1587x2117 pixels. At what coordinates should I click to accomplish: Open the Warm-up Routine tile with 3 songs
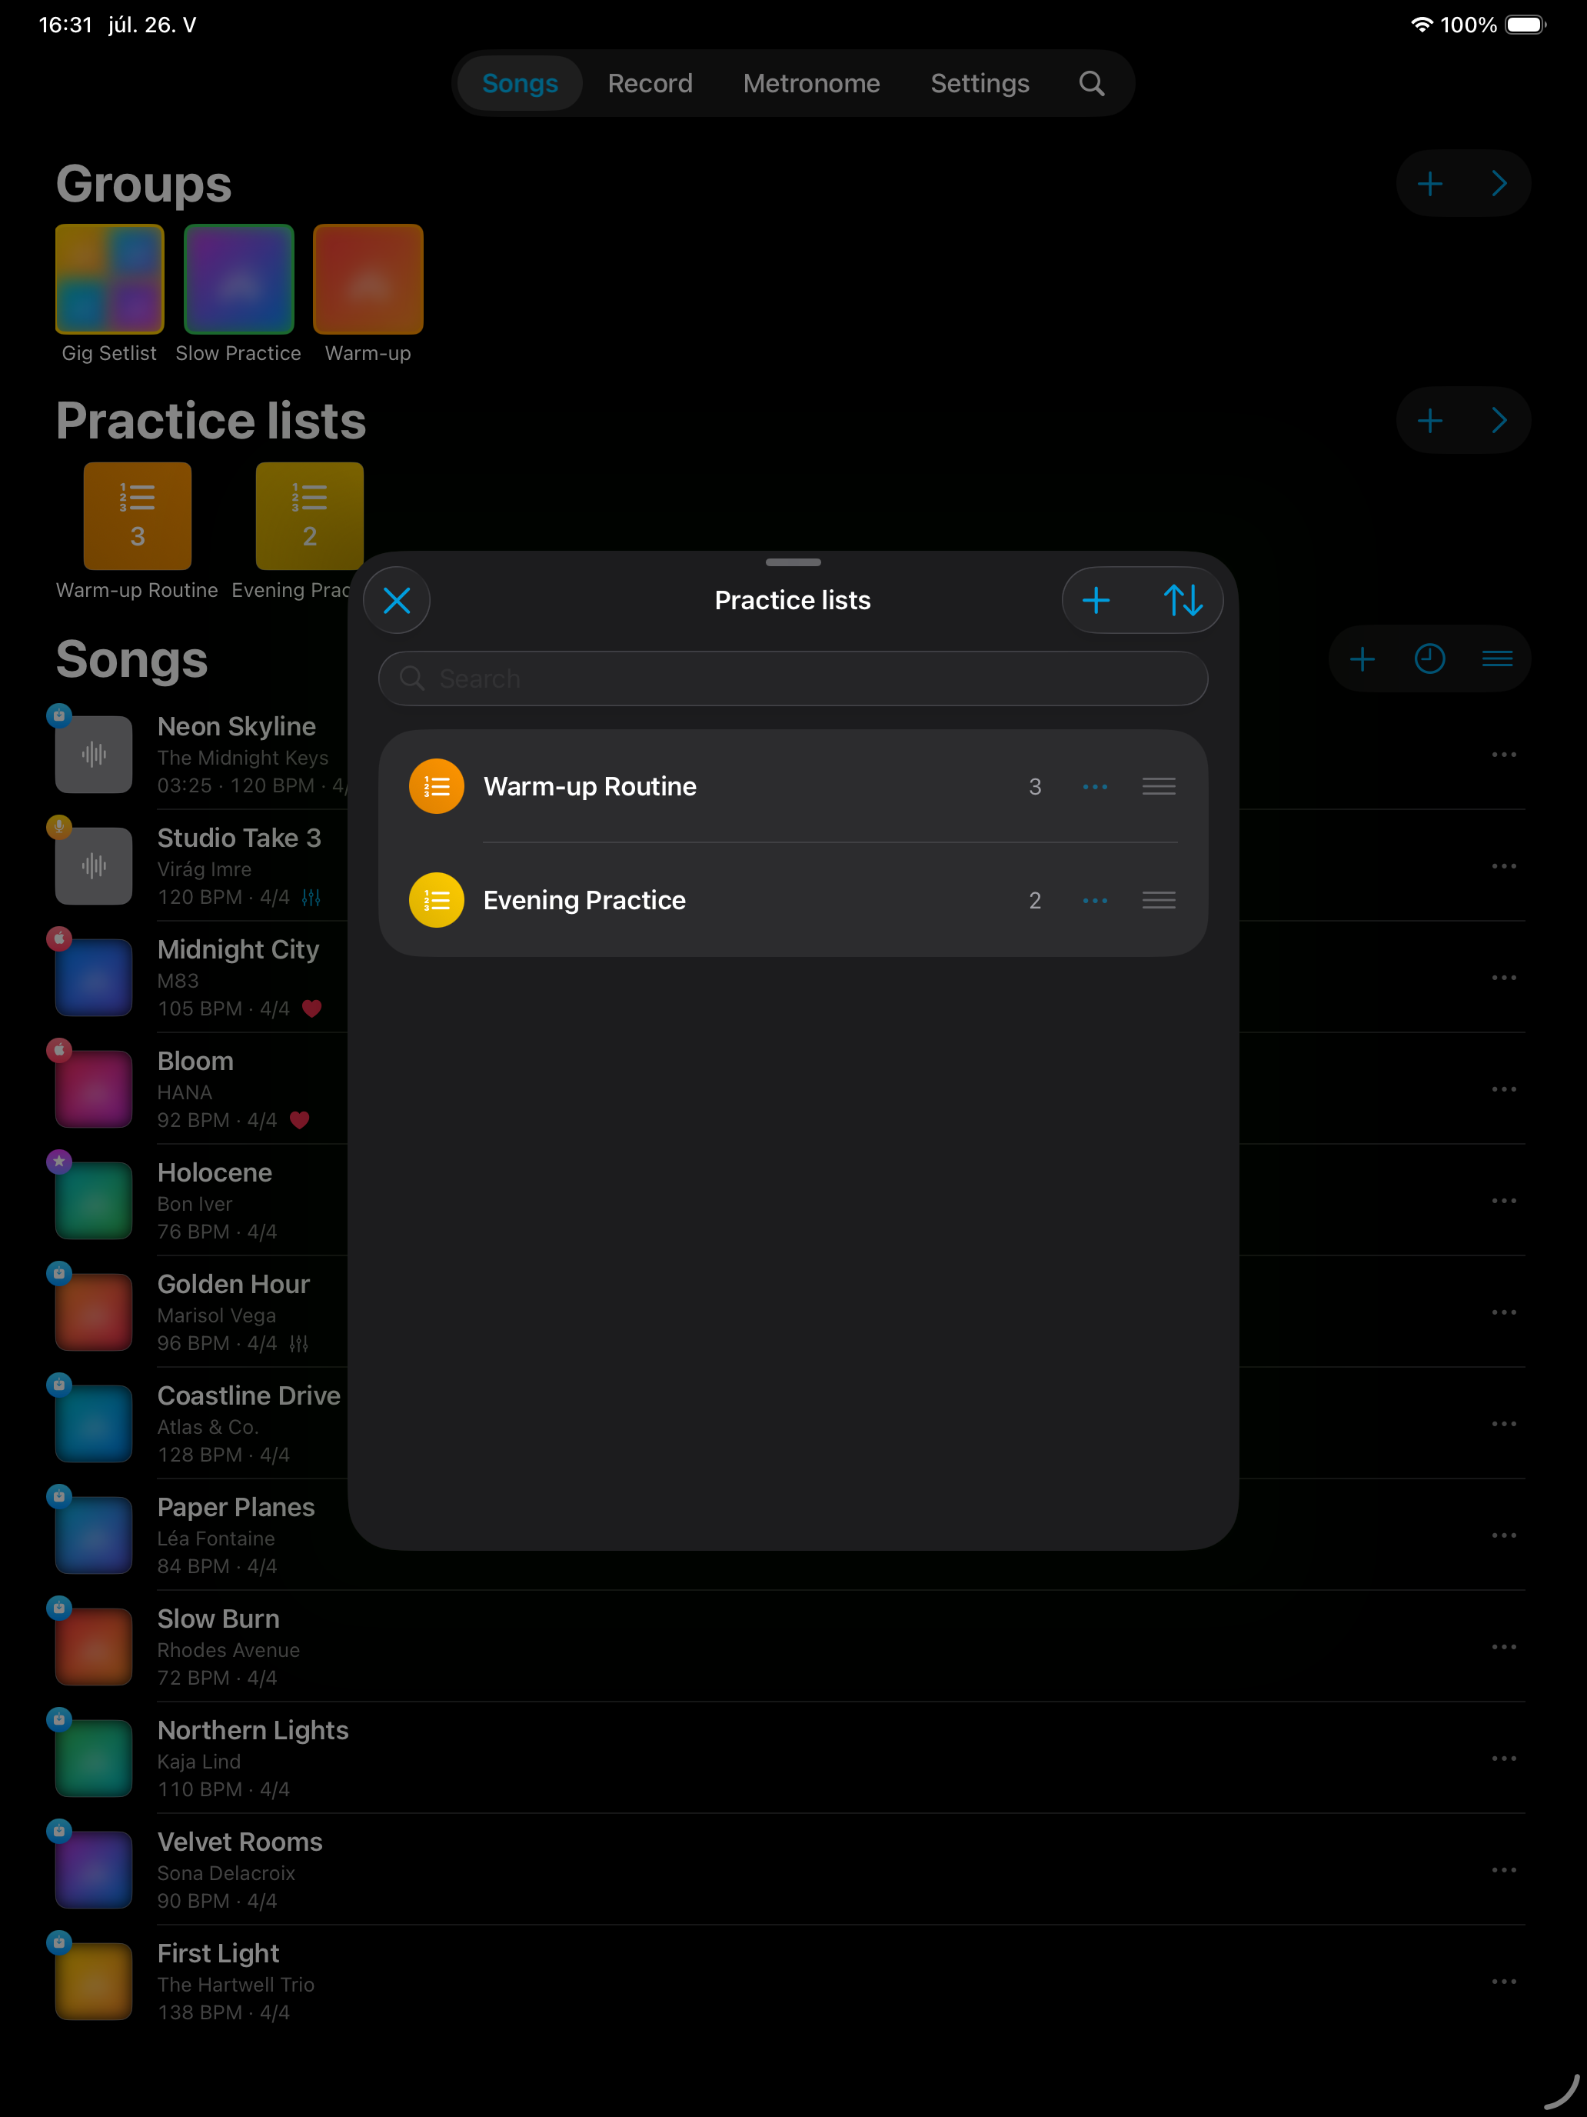click(x=138, y=516)
